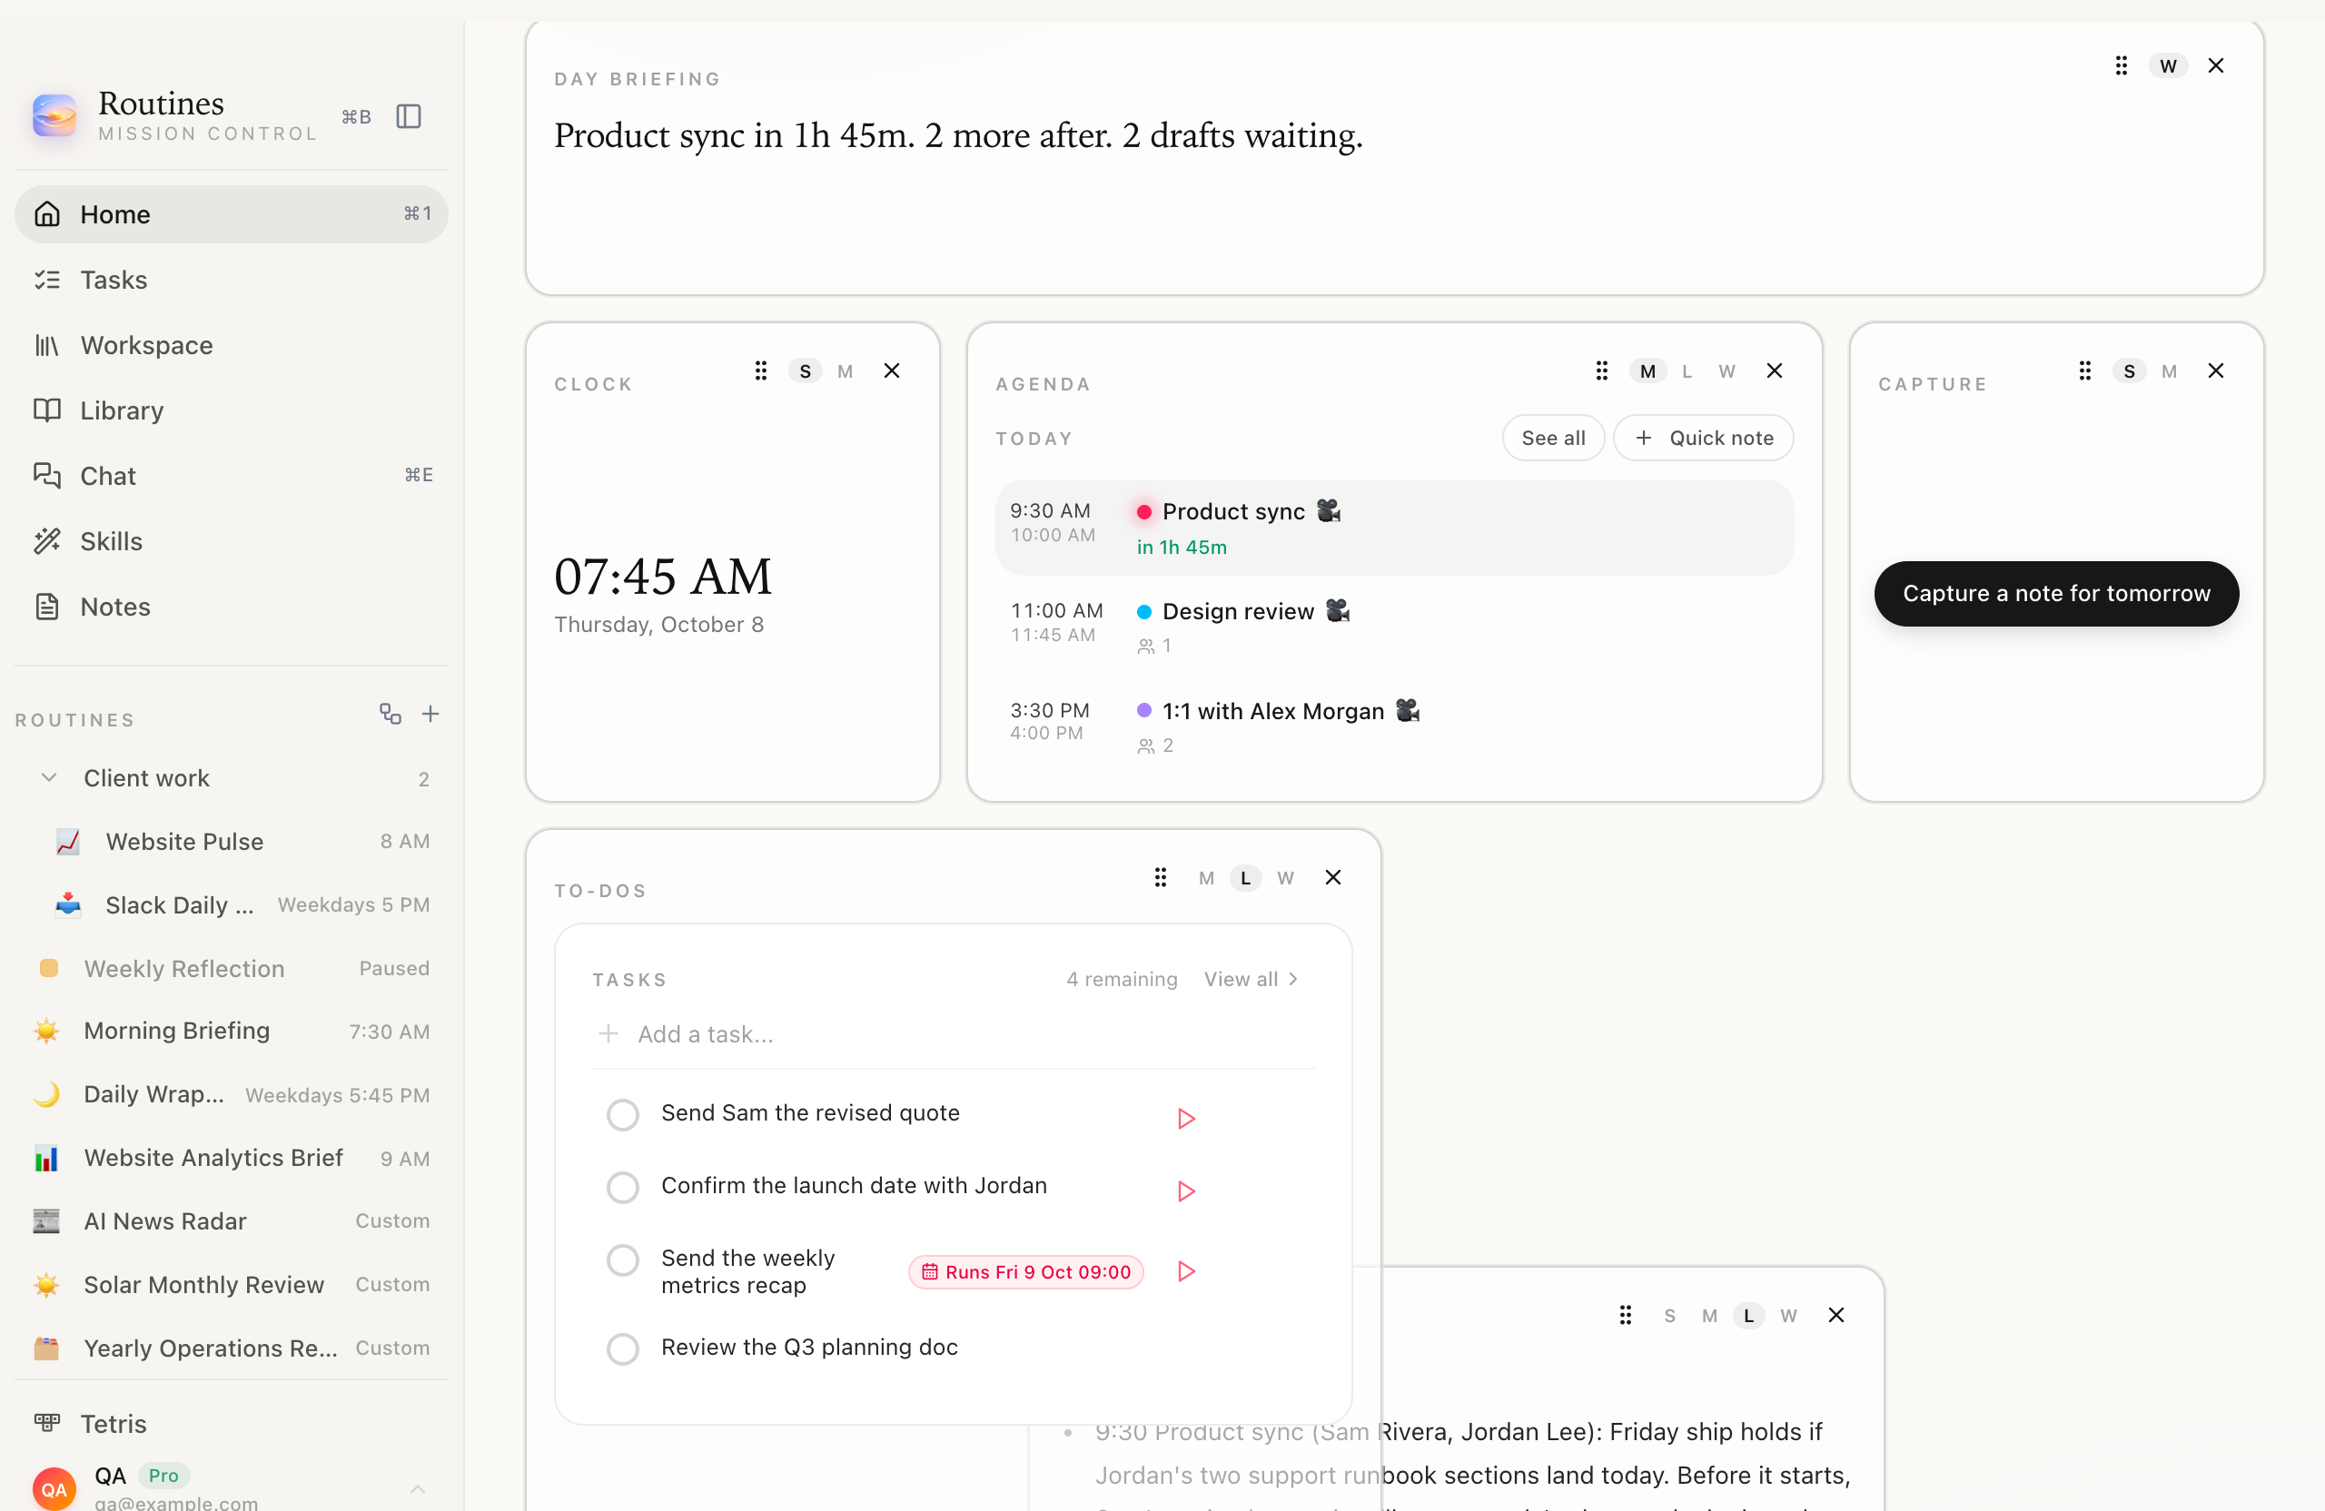2325x1511 pixels.
Task: Click the routines group icon beside plus
Action: pos(390,714)
